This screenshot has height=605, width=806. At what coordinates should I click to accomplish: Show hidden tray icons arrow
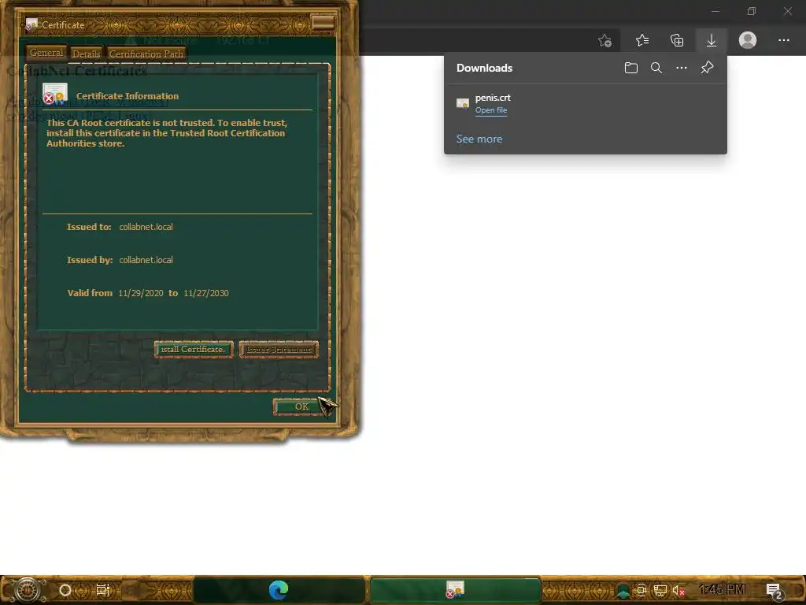pyautogui.click(x=623, y=591)
